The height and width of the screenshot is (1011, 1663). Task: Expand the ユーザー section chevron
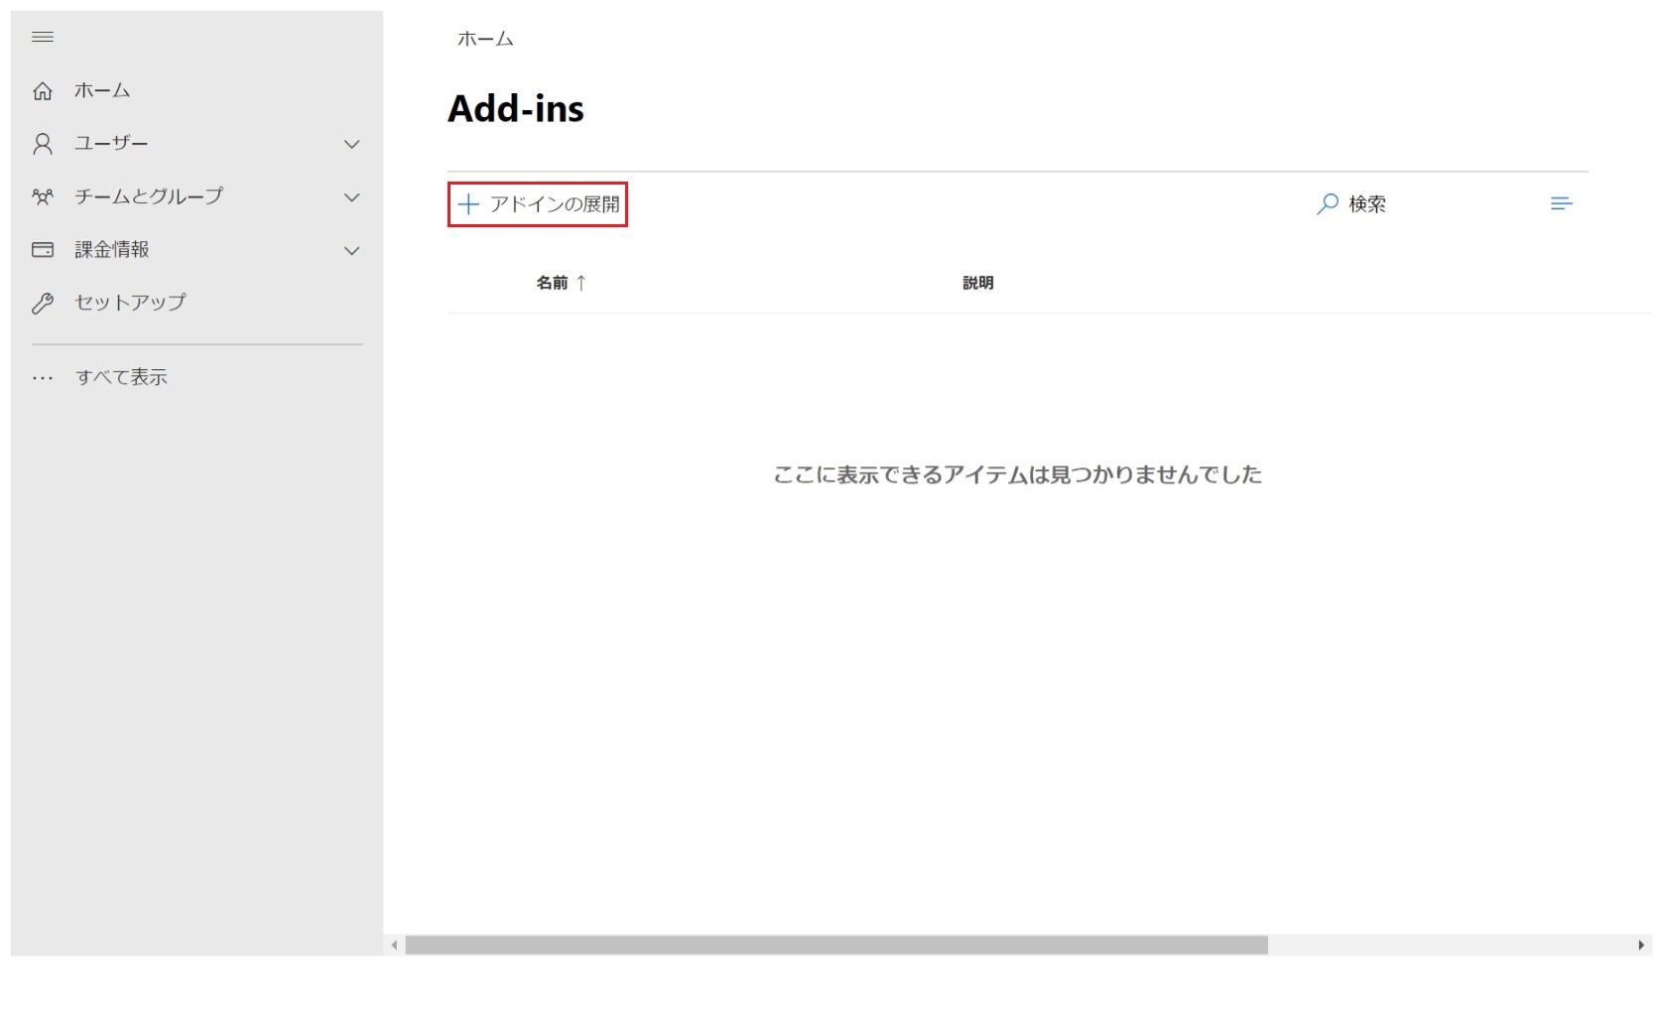tap(351, 145)
